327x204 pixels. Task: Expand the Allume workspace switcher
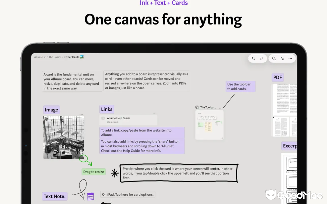tap(40, 57)
